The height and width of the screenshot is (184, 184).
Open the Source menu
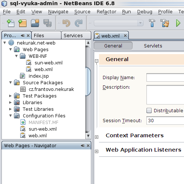[82, 12]
